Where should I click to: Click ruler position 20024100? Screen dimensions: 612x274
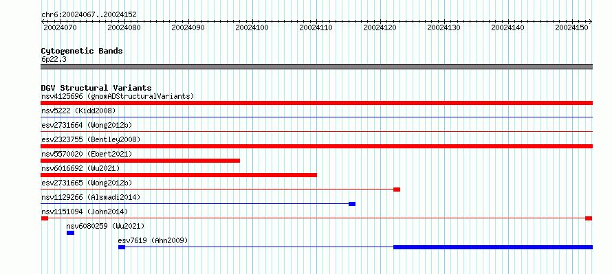point(252,27)
